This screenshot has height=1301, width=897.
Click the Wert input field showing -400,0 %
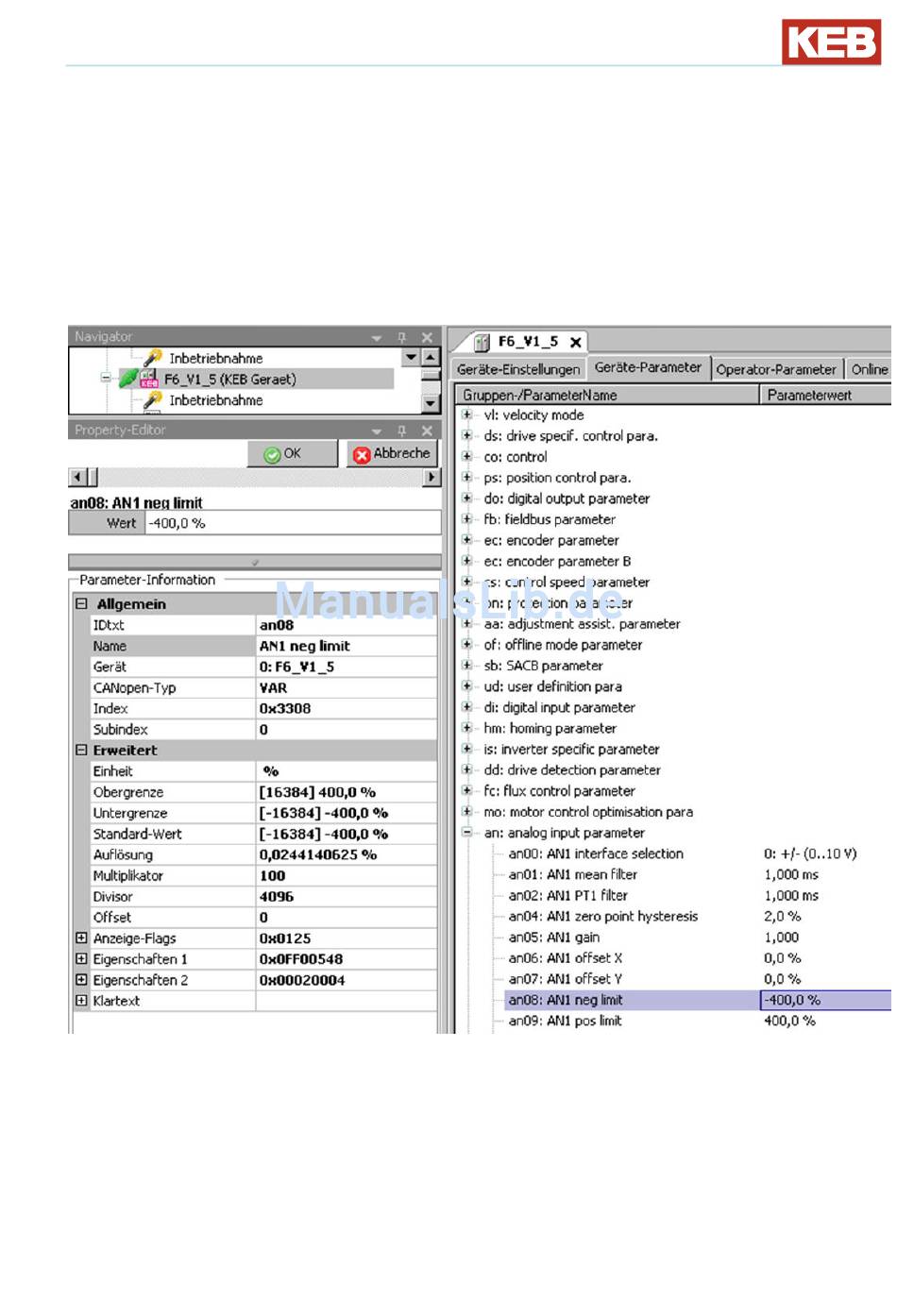click(293, 523)
